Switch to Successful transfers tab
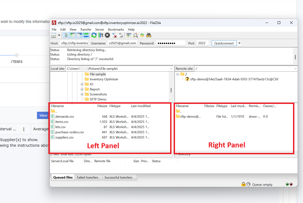303x203 pixels. tap(119, 177)
